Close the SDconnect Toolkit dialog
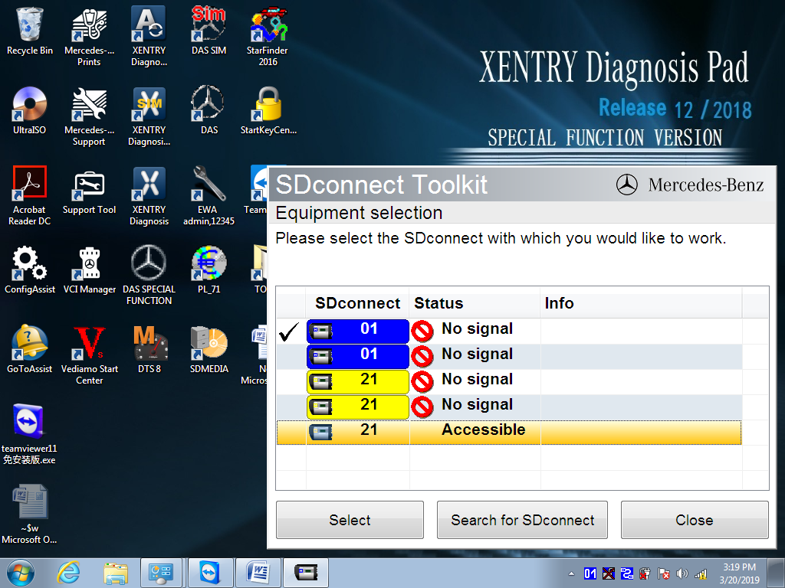The height and width of the screenshot is (588, 785). (695, 520)
